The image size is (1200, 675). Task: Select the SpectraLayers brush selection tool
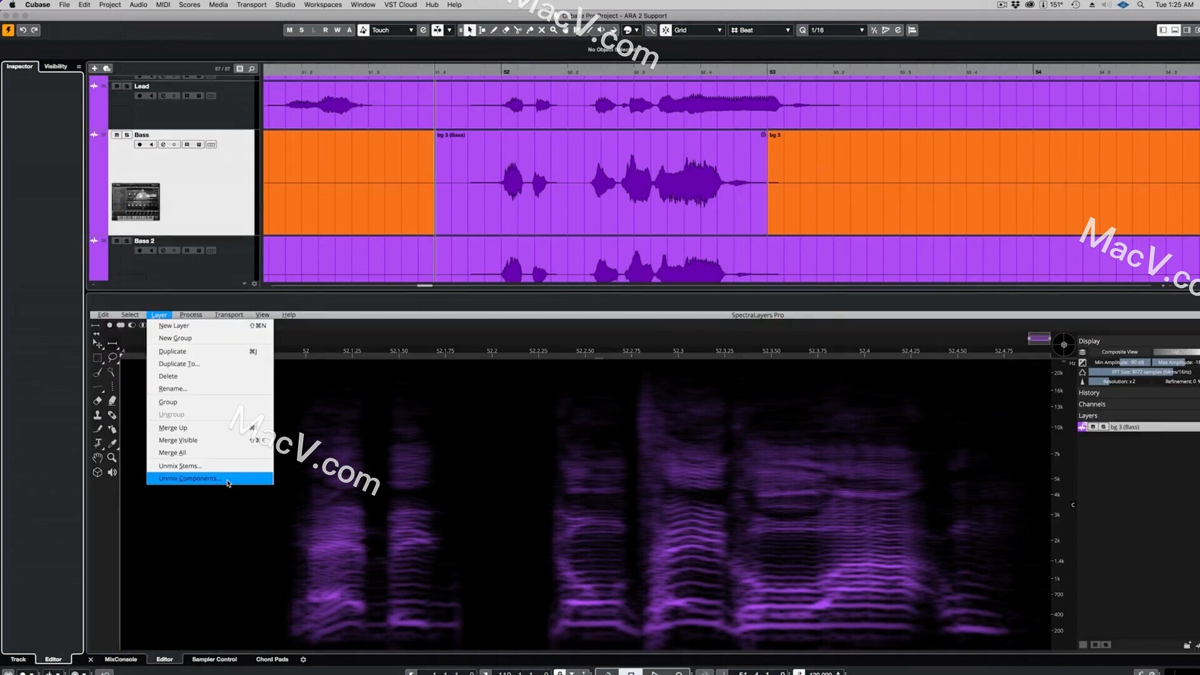click(x=97, y=372)
